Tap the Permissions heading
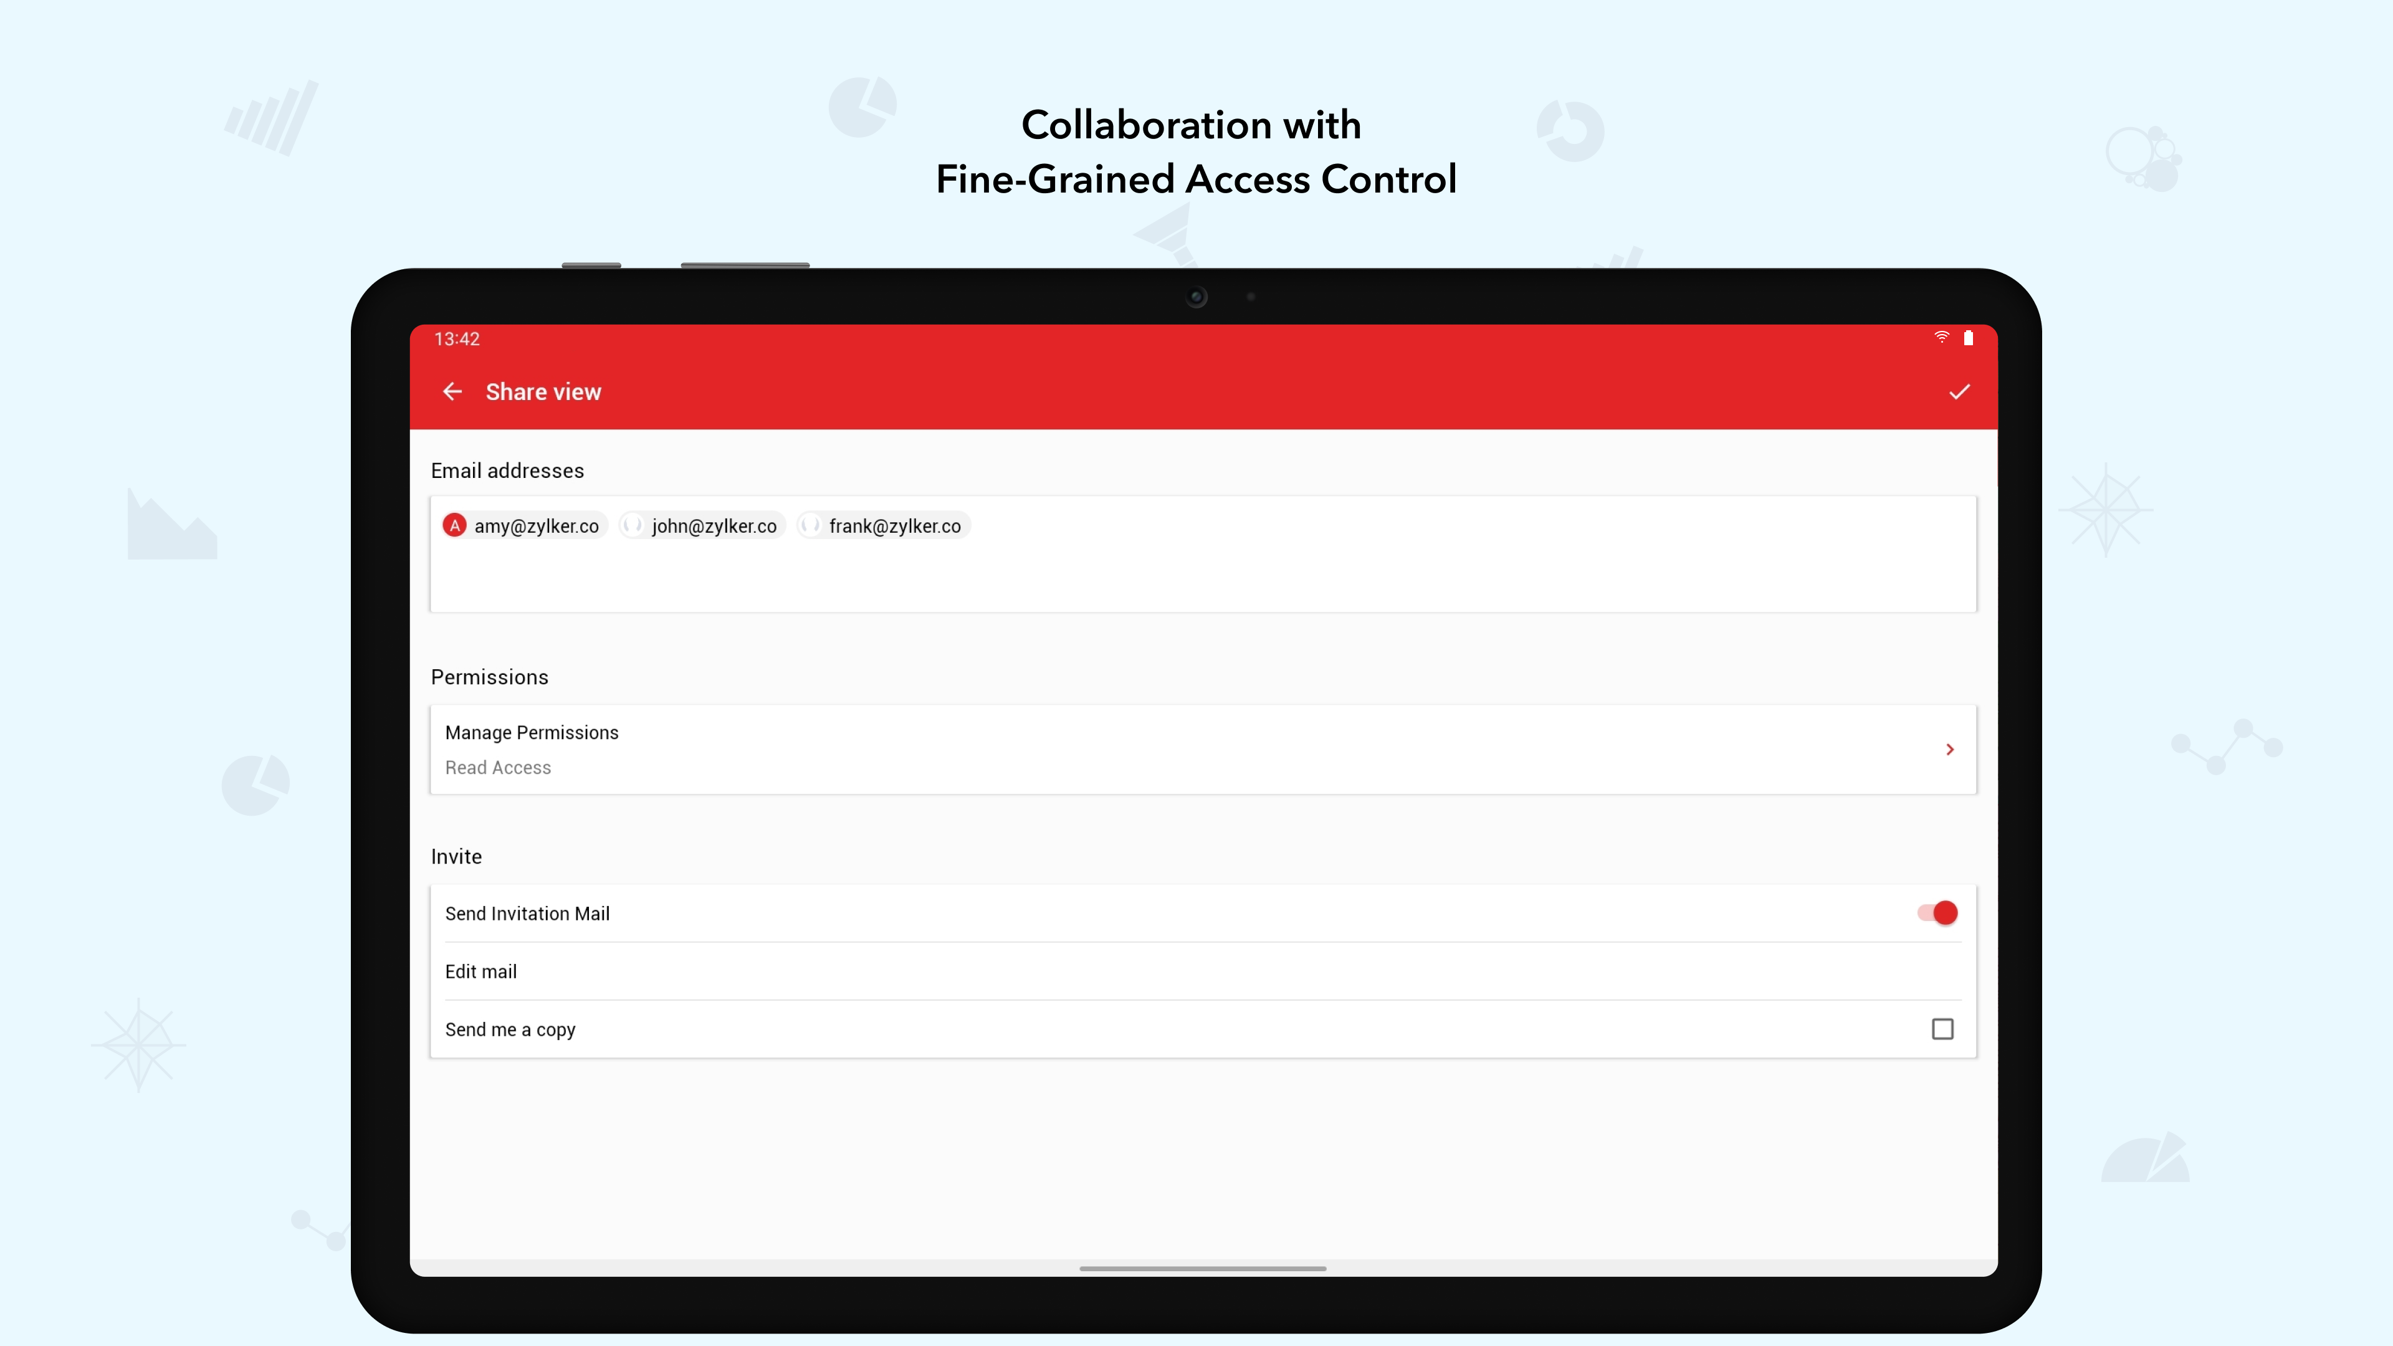The image size is (2393, 1346). coord(490,677)
